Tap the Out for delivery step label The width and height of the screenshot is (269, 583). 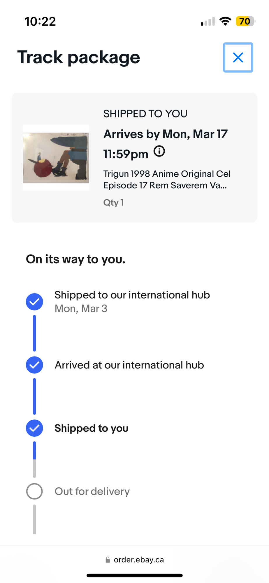(x=92, y=491)
